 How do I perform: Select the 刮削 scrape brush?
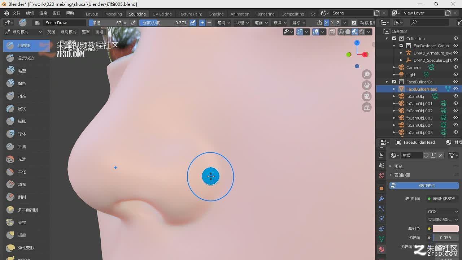26,197
